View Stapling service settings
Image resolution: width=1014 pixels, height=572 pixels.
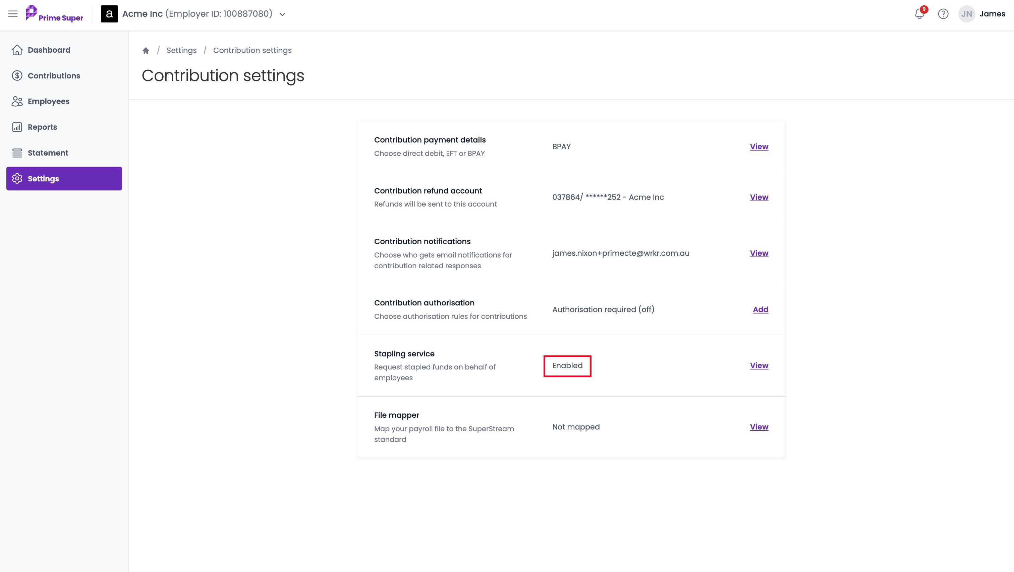point(759,365)
